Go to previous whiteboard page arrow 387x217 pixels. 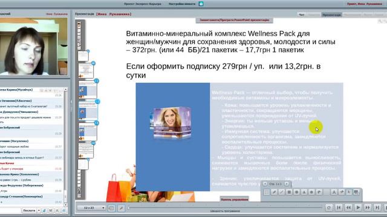tap(265, 184)
